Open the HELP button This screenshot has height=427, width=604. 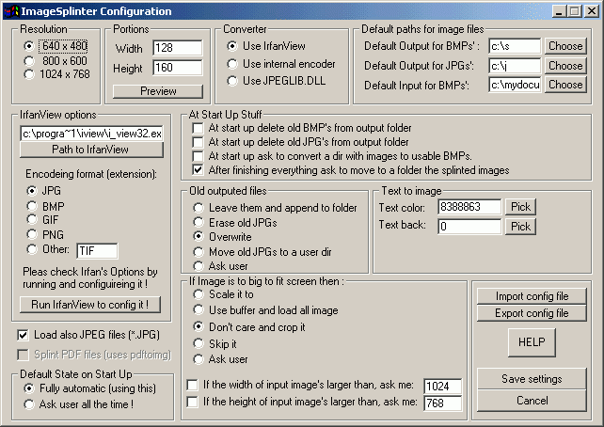click(532, 343)
